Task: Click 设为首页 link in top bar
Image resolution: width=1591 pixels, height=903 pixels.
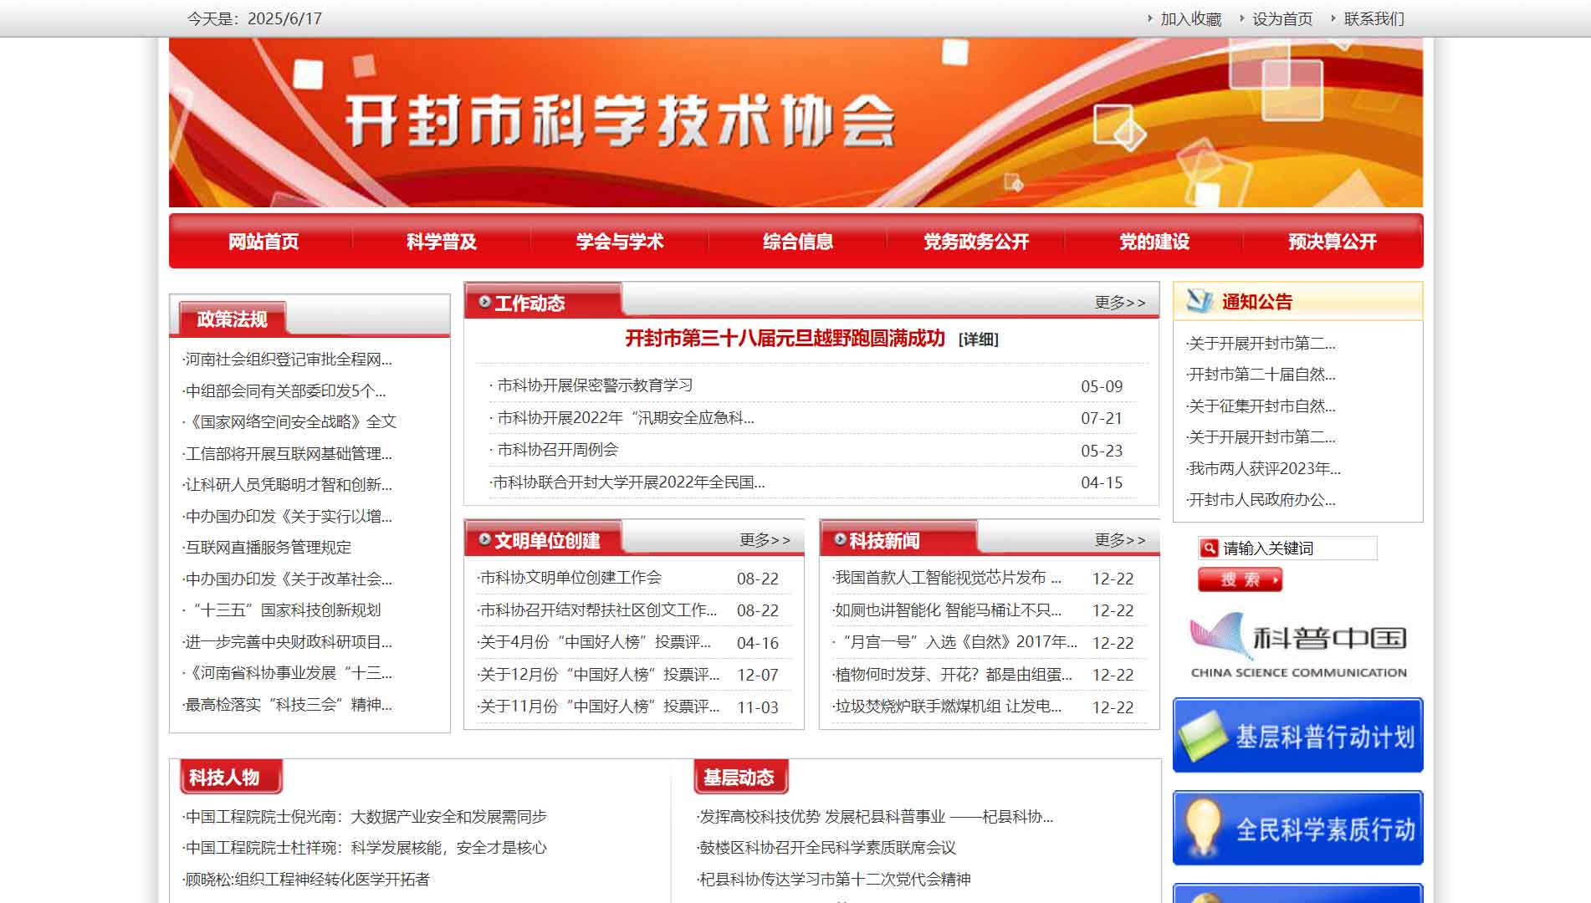Action: point(1282,18)
